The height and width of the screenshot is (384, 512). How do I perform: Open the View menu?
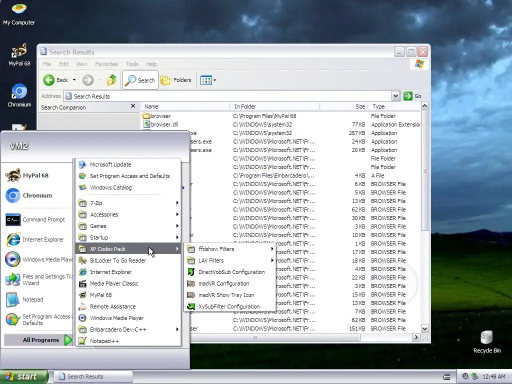[x=81, y=64]
